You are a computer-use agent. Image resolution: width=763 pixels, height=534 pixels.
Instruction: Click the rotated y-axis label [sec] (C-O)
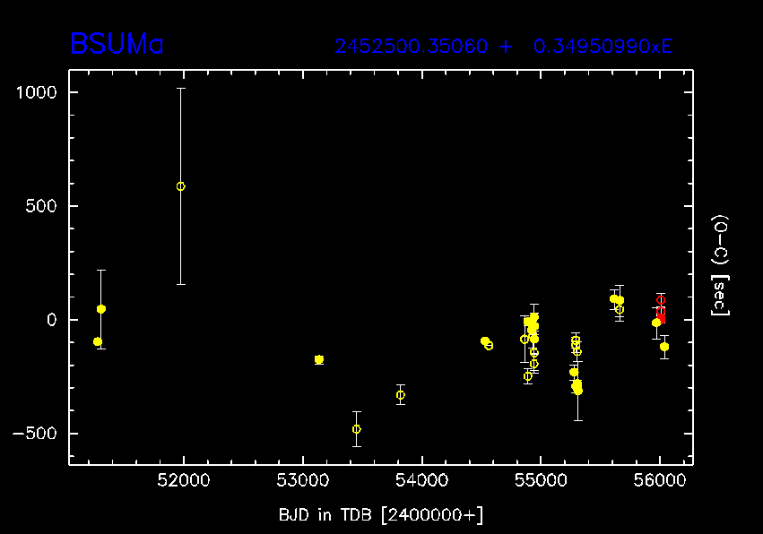click(719, 265)
